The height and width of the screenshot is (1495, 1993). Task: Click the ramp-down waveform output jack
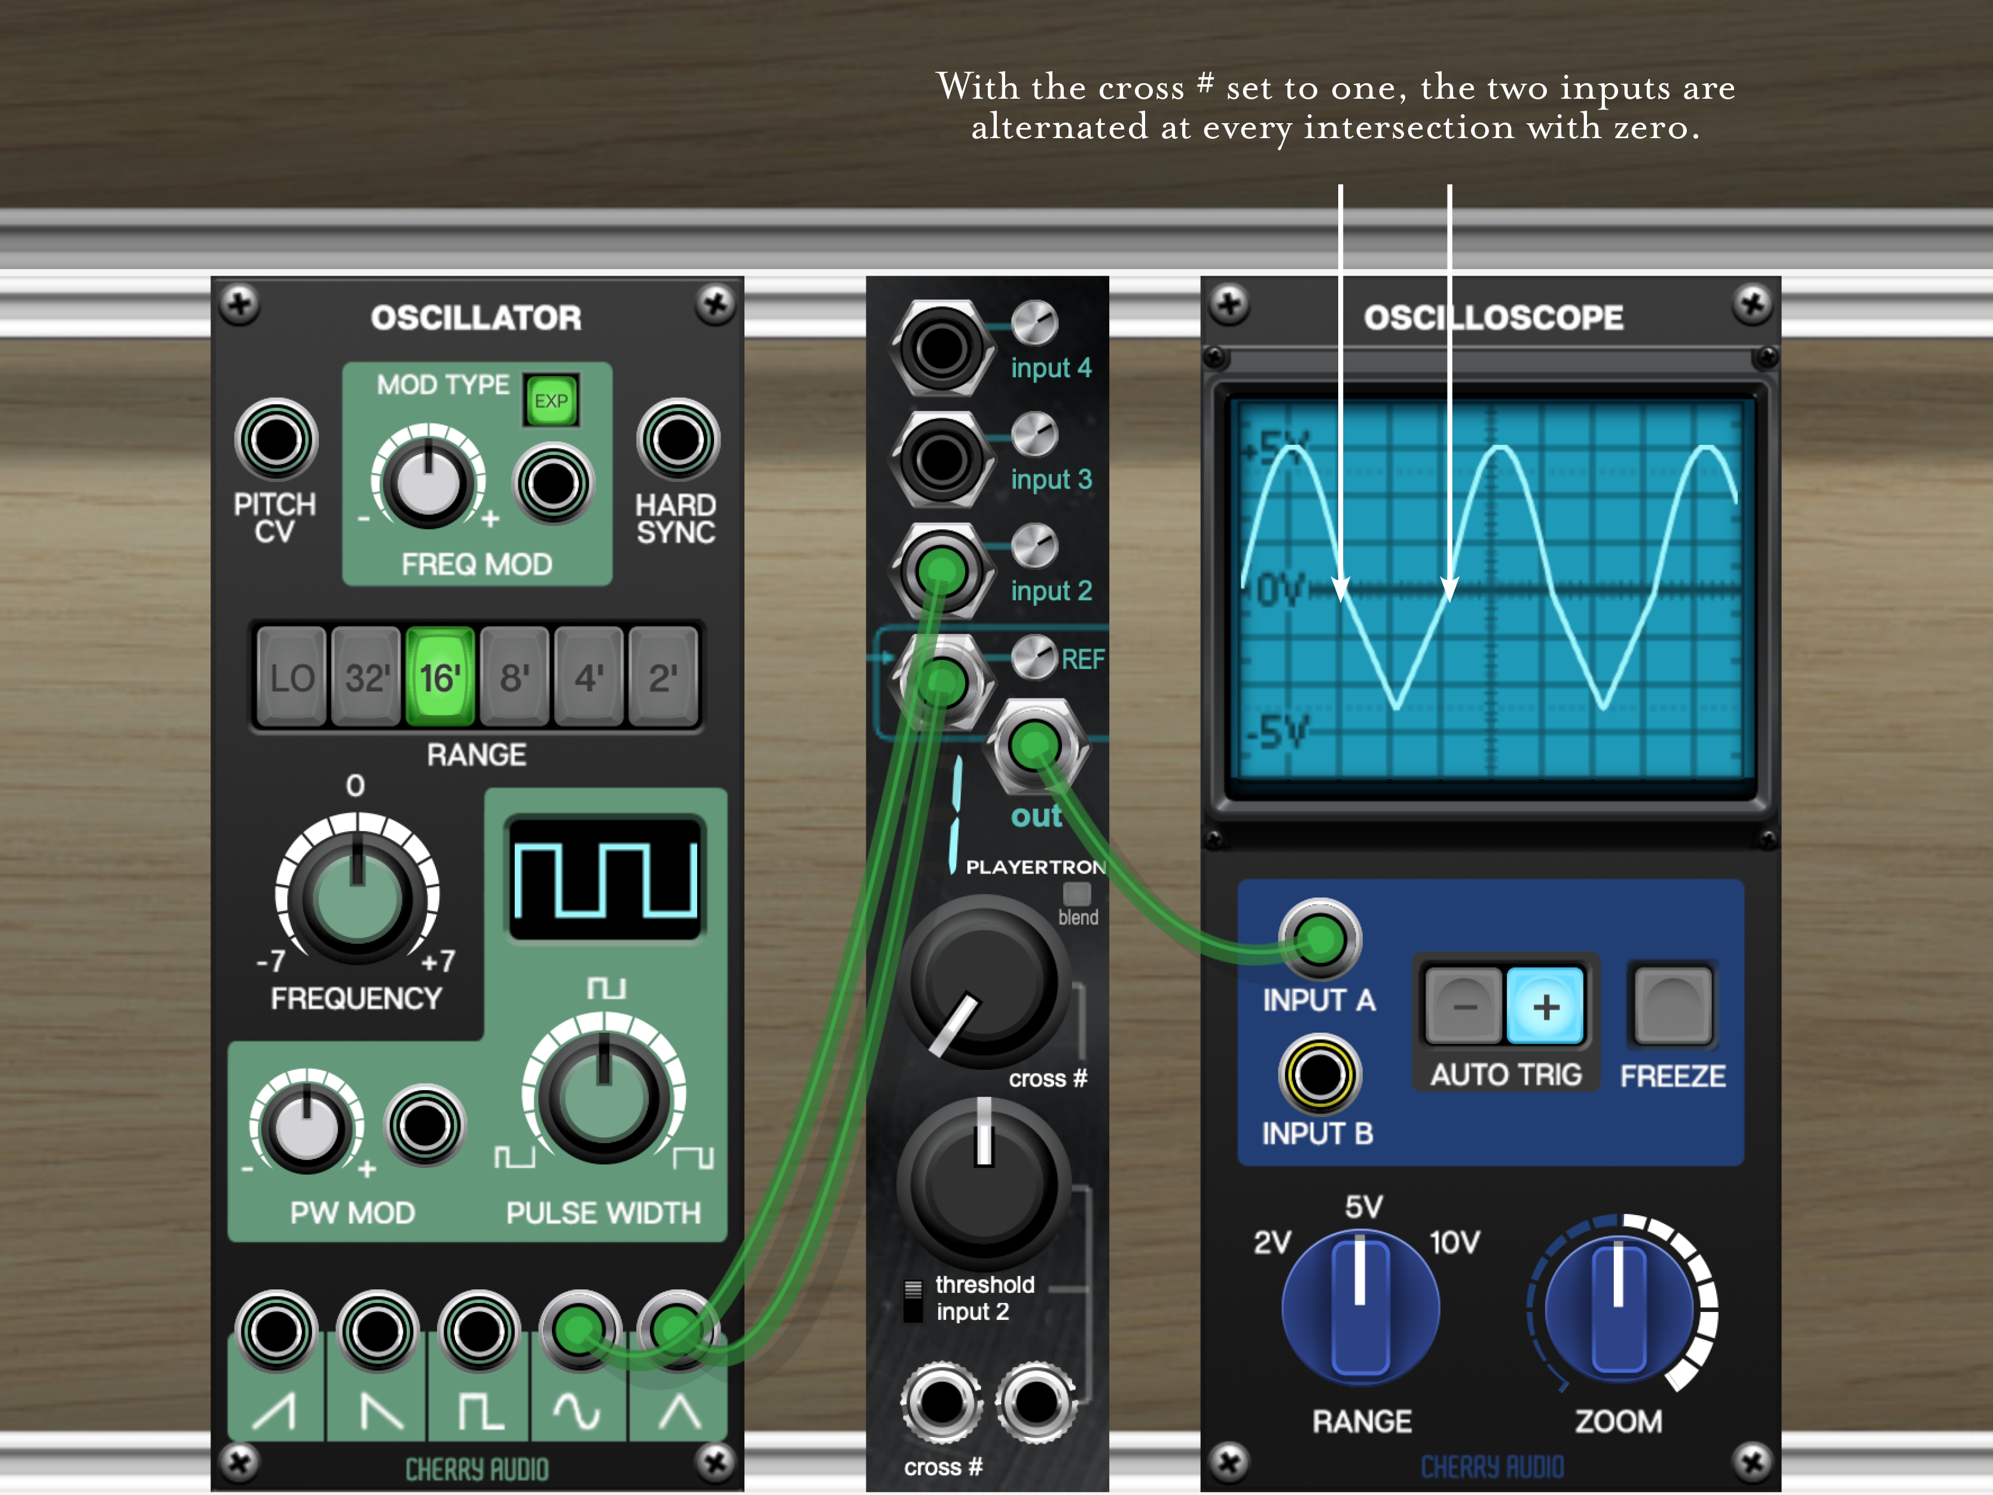(x=377, y=1331)
